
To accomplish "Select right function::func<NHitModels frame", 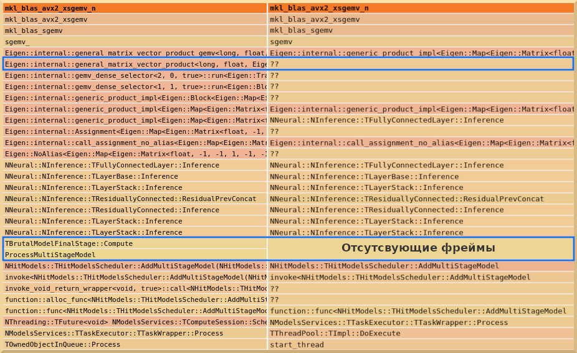I will (x=421, y=311).
